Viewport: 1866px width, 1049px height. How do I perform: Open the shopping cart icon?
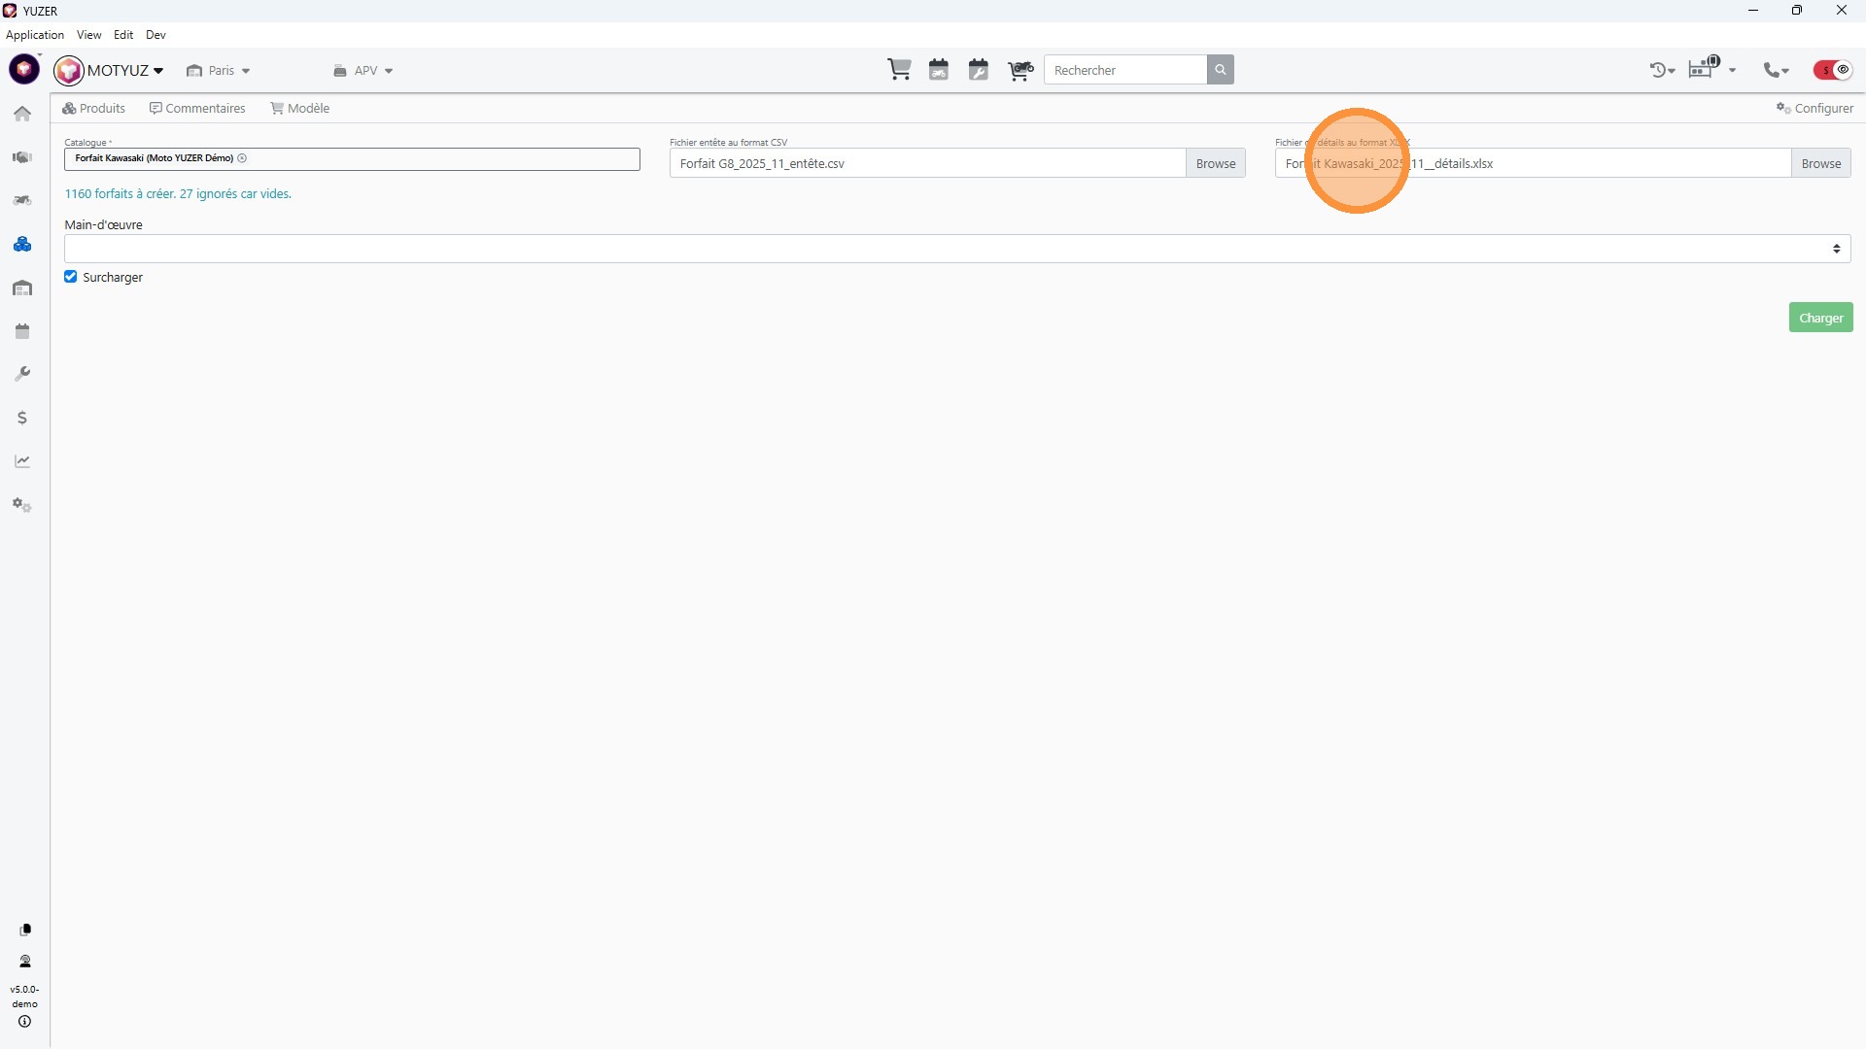(x=899, y=70)
